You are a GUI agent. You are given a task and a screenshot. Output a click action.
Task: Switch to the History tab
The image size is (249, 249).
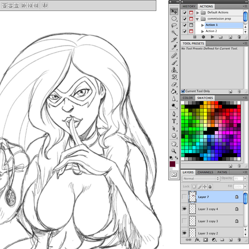[189, 7]
